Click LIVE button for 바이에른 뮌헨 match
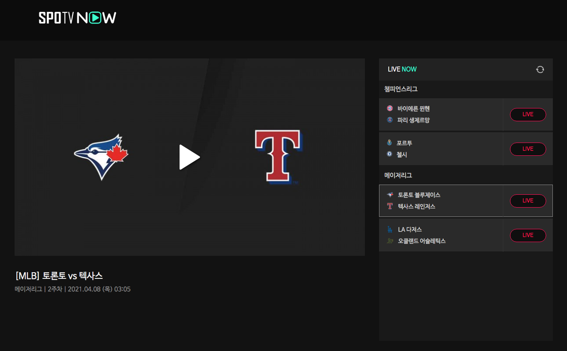Image resolution: width=567 pixels, height=351 pixels. click(528, 115)
